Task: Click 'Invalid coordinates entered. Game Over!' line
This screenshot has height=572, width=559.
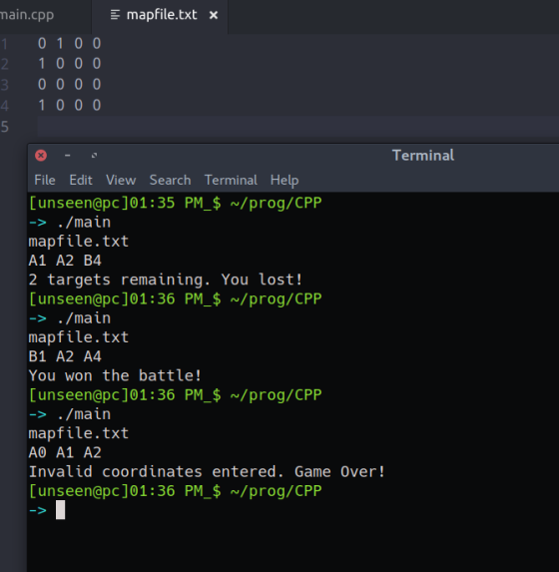Action: (207, 472)
